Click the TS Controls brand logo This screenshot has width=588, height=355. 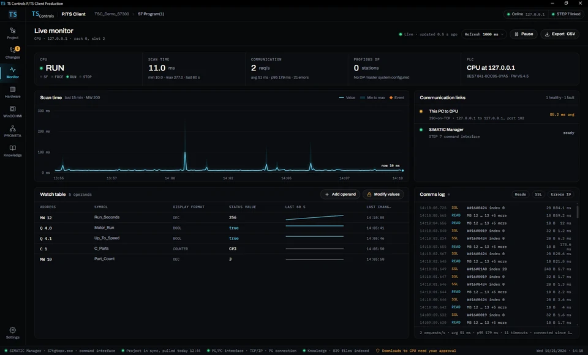[43, 14]
